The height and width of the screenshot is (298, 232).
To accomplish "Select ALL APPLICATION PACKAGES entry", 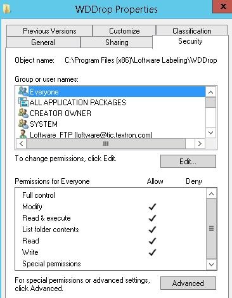I will point(78,102).
